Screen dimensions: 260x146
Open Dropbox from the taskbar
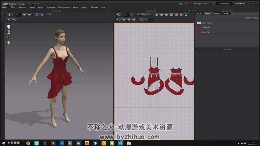pos(120,143)
